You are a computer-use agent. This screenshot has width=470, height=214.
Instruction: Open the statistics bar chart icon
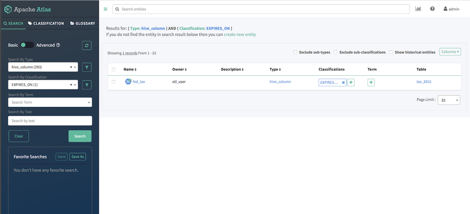[418, 9]
